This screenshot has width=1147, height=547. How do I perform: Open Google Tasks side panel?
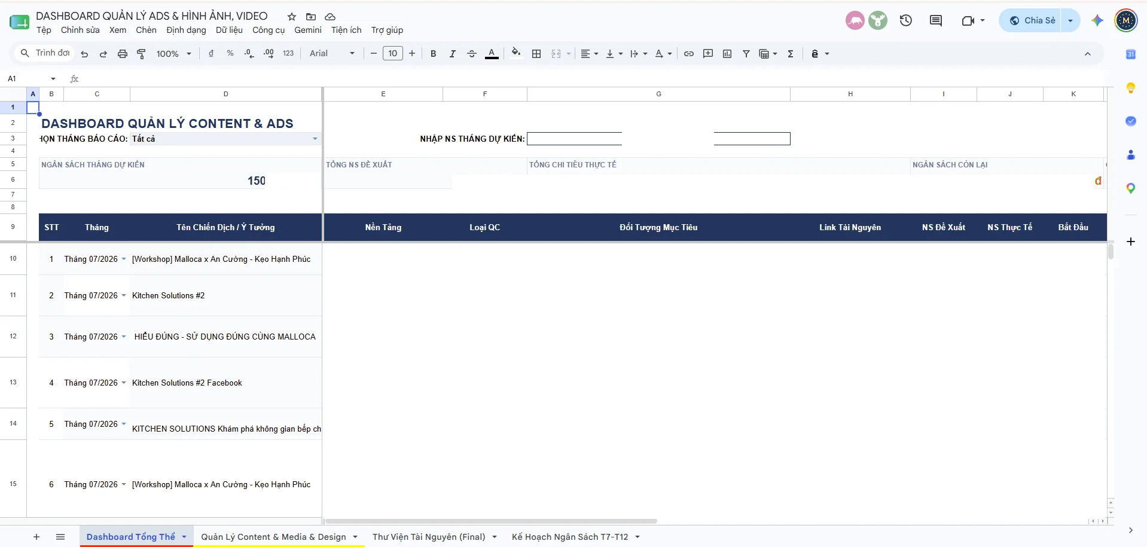1131,121
